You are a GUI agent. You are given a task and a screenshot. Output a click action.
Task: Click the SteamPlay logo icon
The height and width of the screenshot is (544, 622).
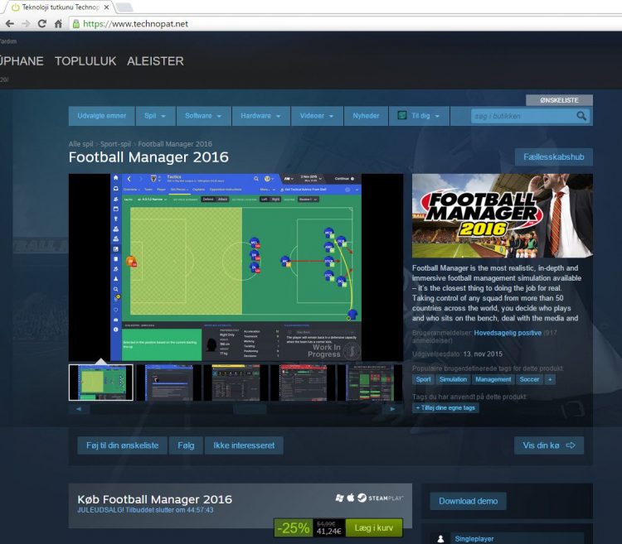[380, 498]
